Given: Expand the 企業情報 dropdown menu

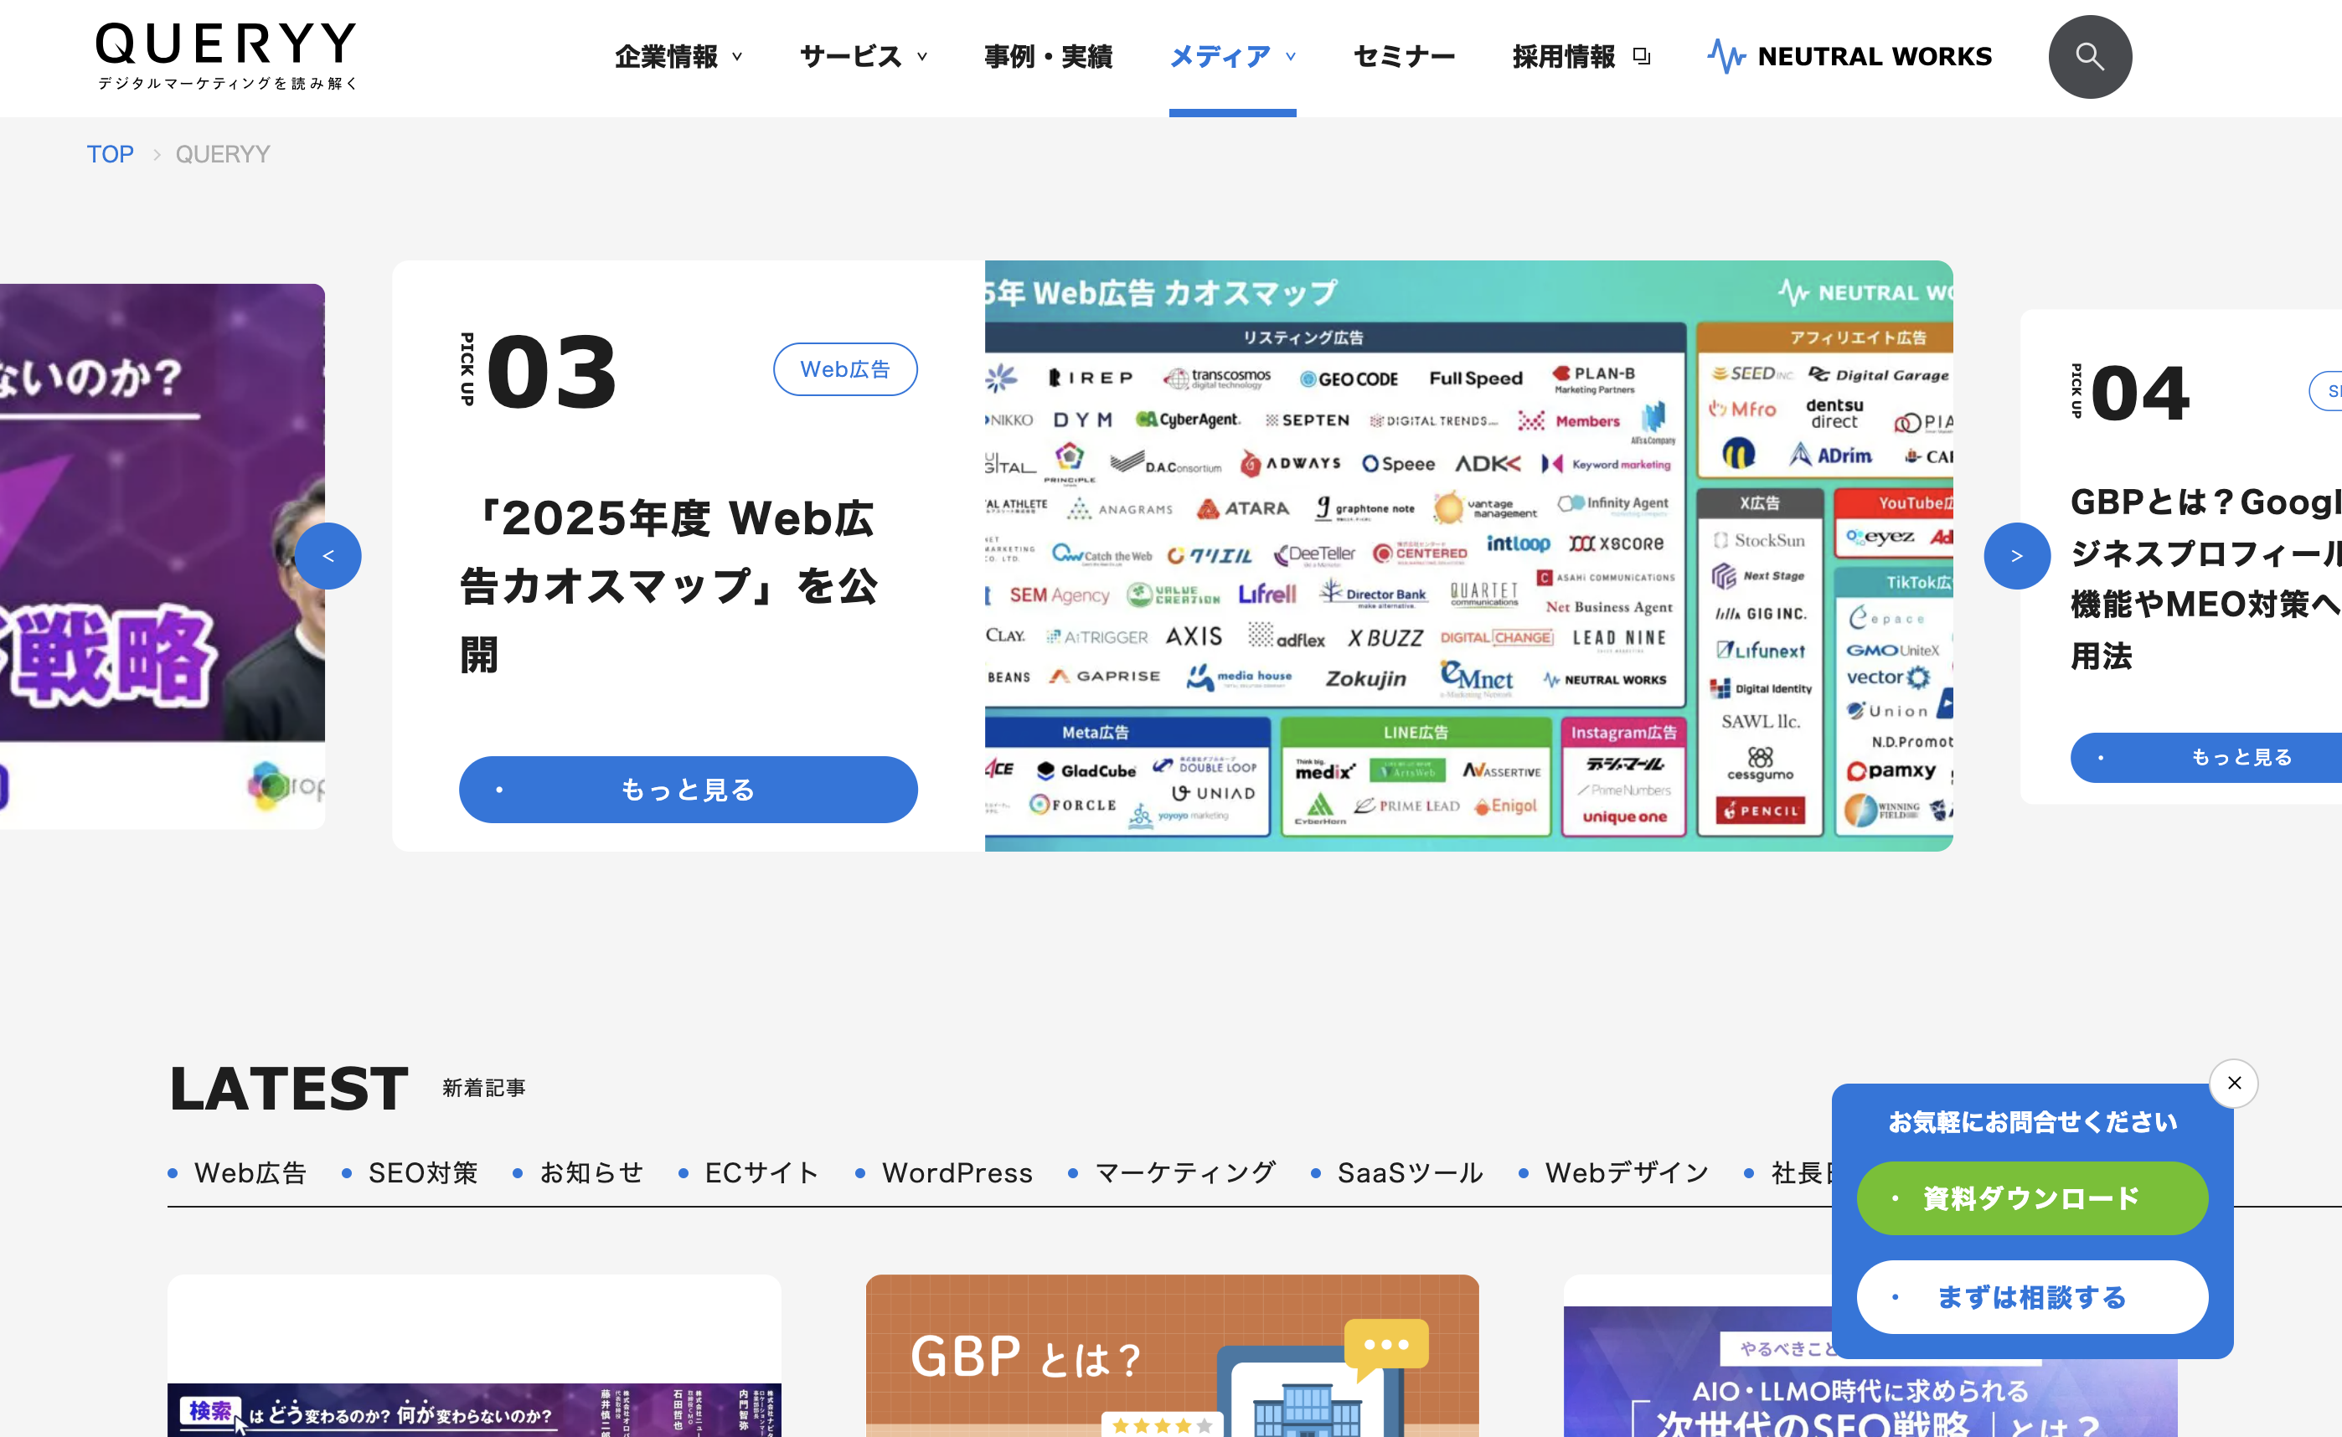Looking at the screenshot, I should point(678,57).
